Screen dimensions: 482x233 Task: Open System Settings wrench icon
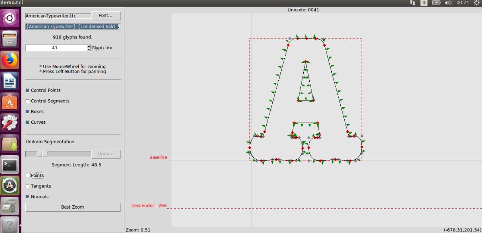pos(10,123)
